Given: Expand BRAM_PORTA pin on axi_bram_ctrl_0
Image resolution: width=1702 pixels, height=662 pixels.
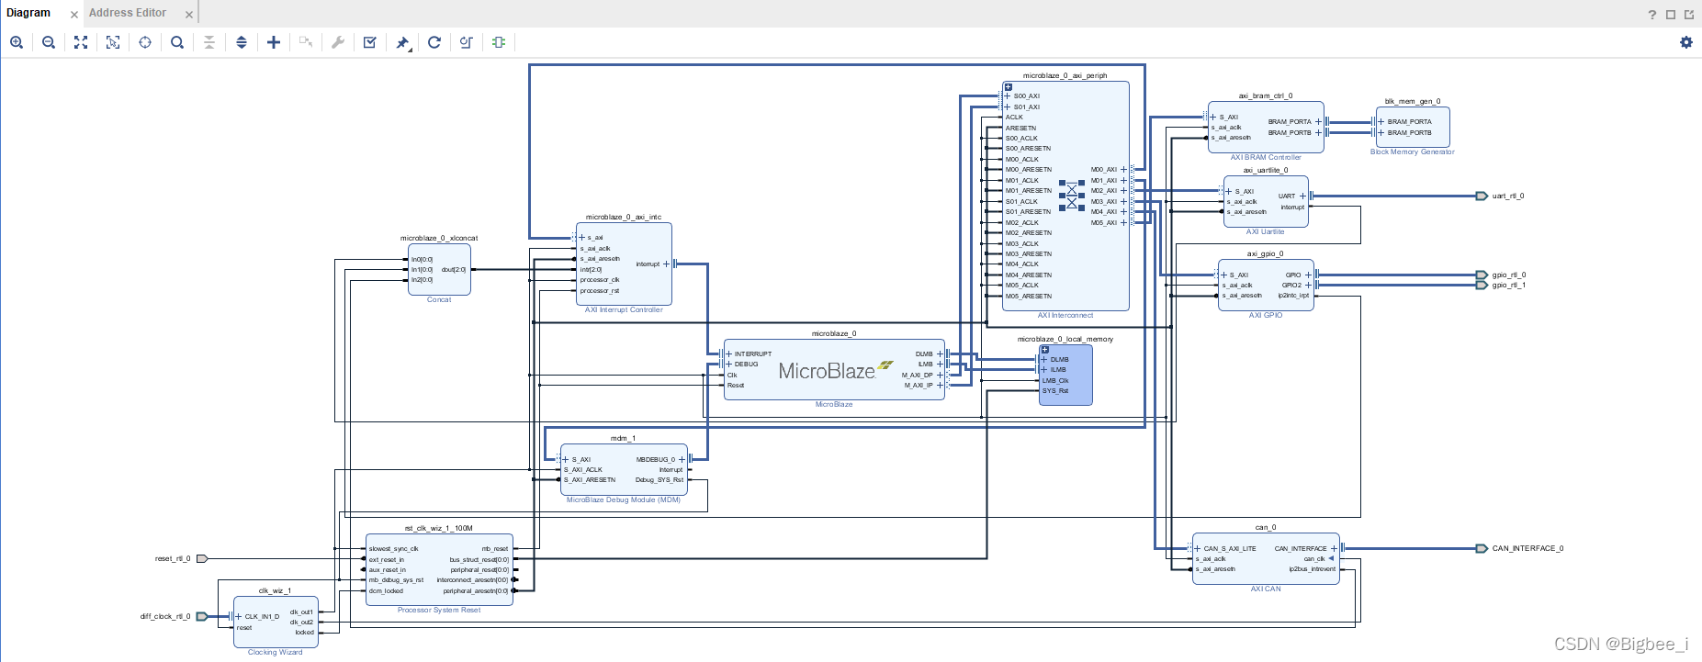Looking at the screenshot, I should [1318, 121].
